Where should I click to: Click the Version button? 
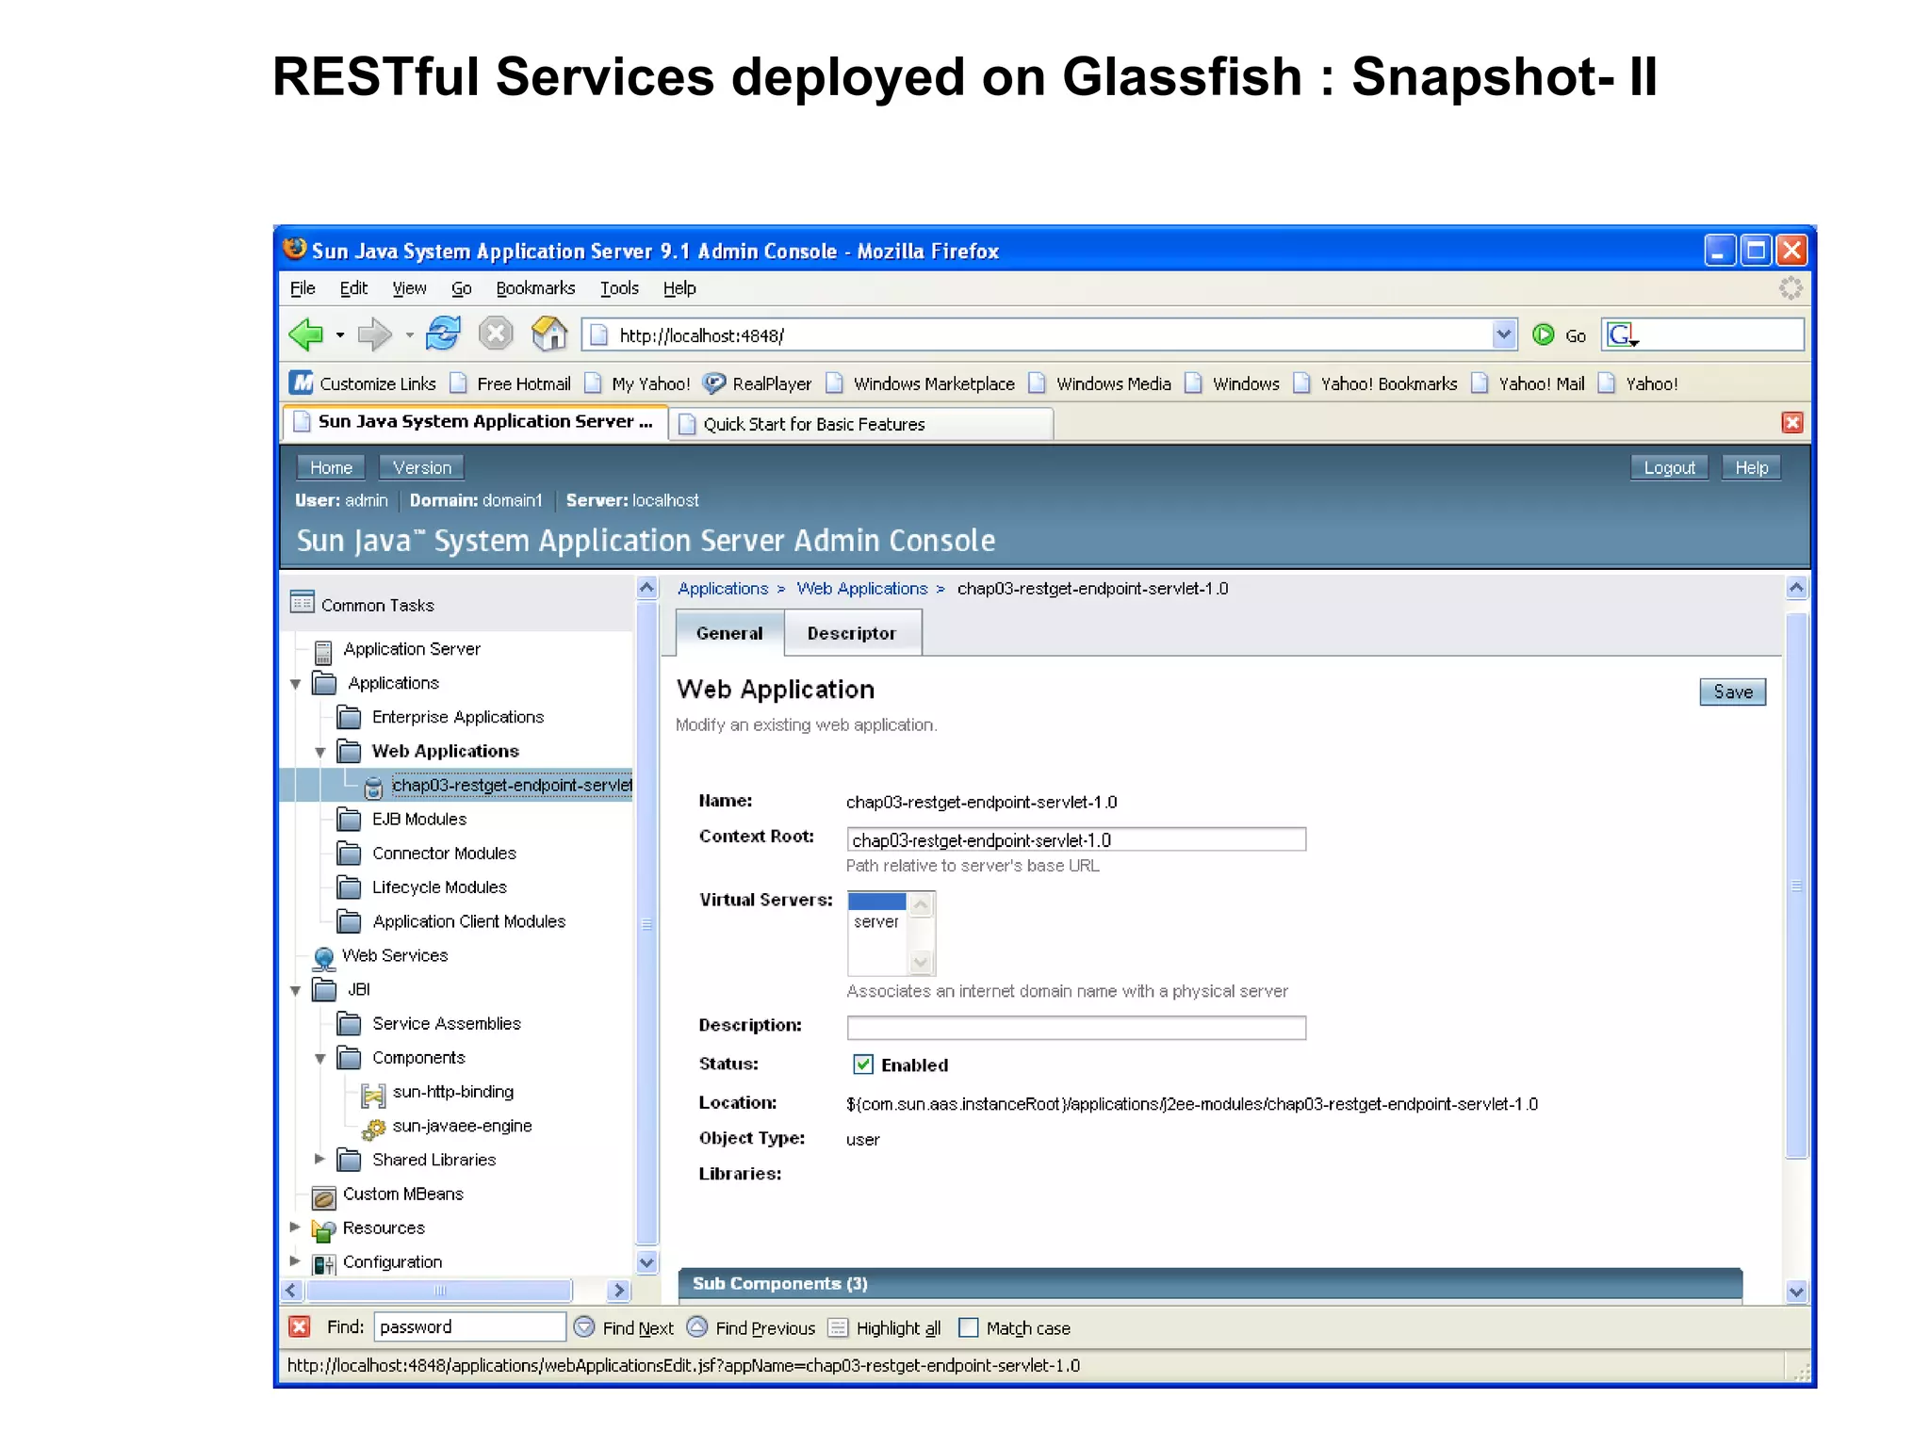point(421,467)
